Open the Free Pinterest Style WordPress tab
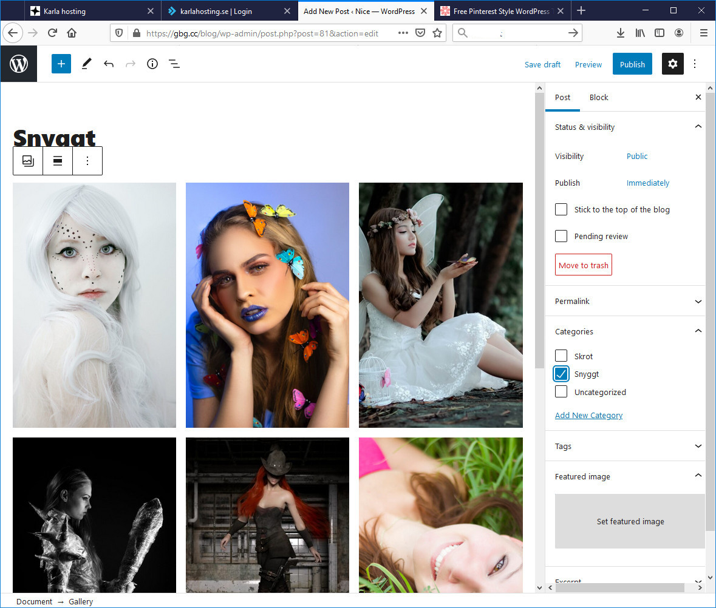716x608 pixels. 502,11
